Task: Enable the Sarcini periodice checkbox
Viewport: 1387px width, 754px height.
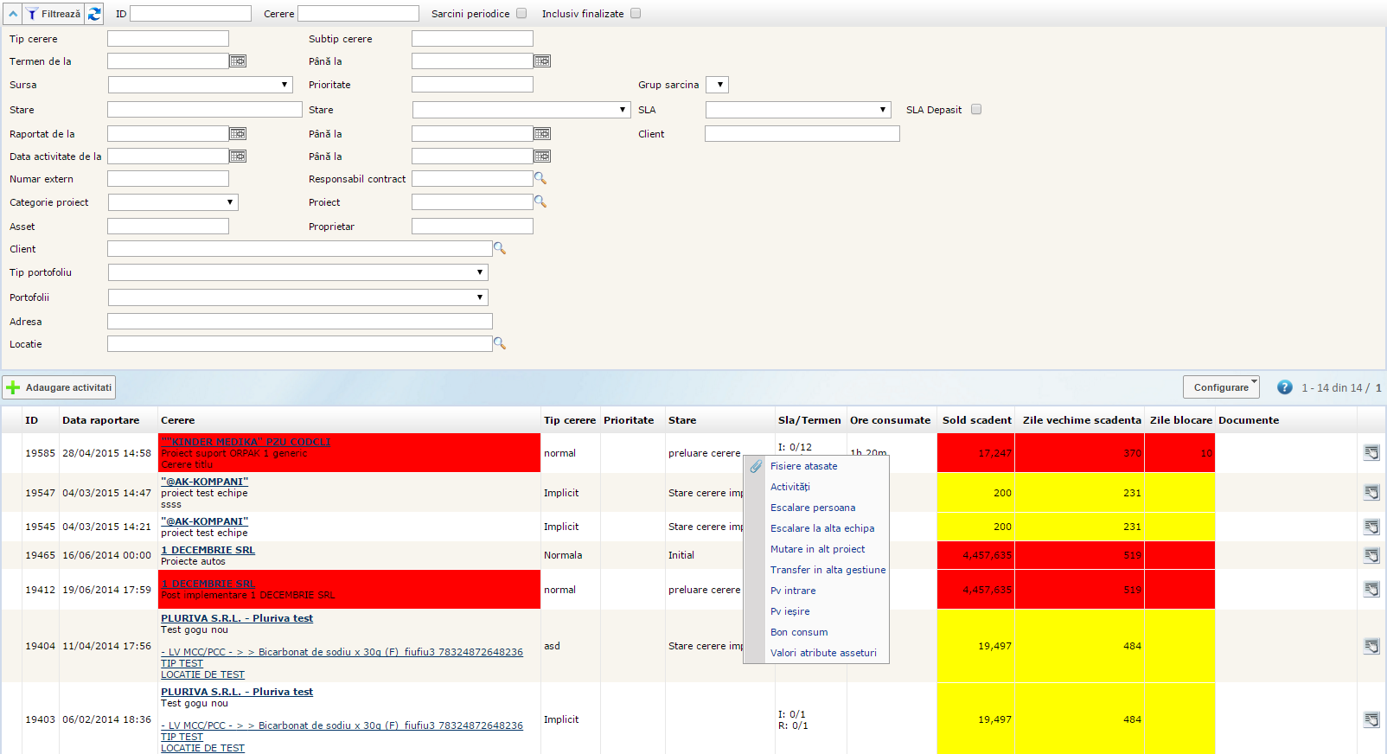Action: [x=521, y=14]
